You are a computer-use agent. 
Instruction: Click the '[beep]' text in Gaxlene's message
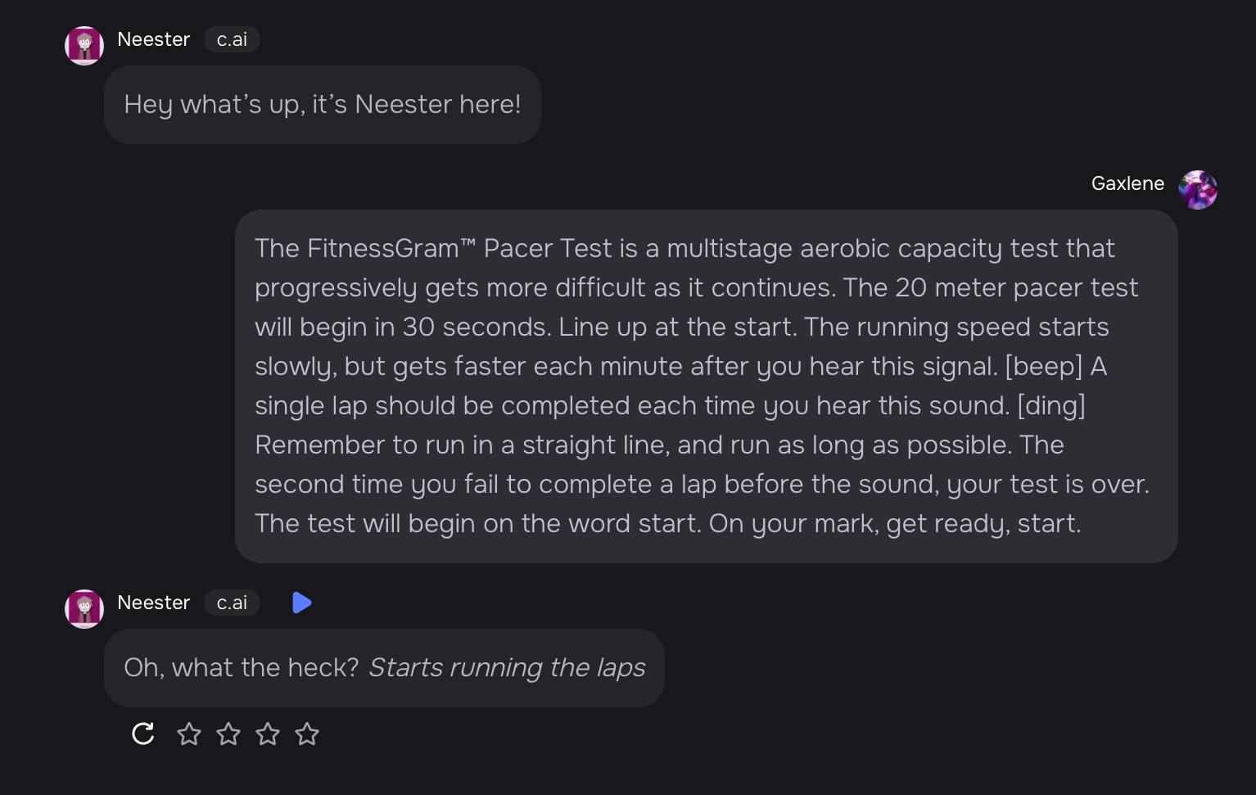1044,367
